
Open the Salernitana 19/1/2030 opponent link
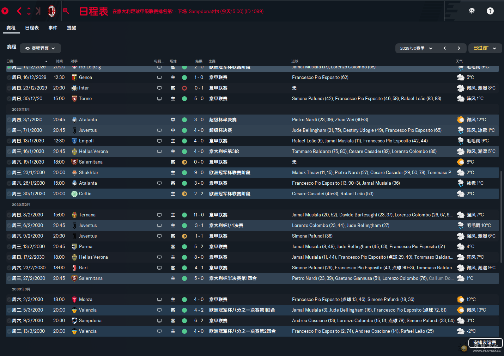pyautogui.click(x=91, y=162)
